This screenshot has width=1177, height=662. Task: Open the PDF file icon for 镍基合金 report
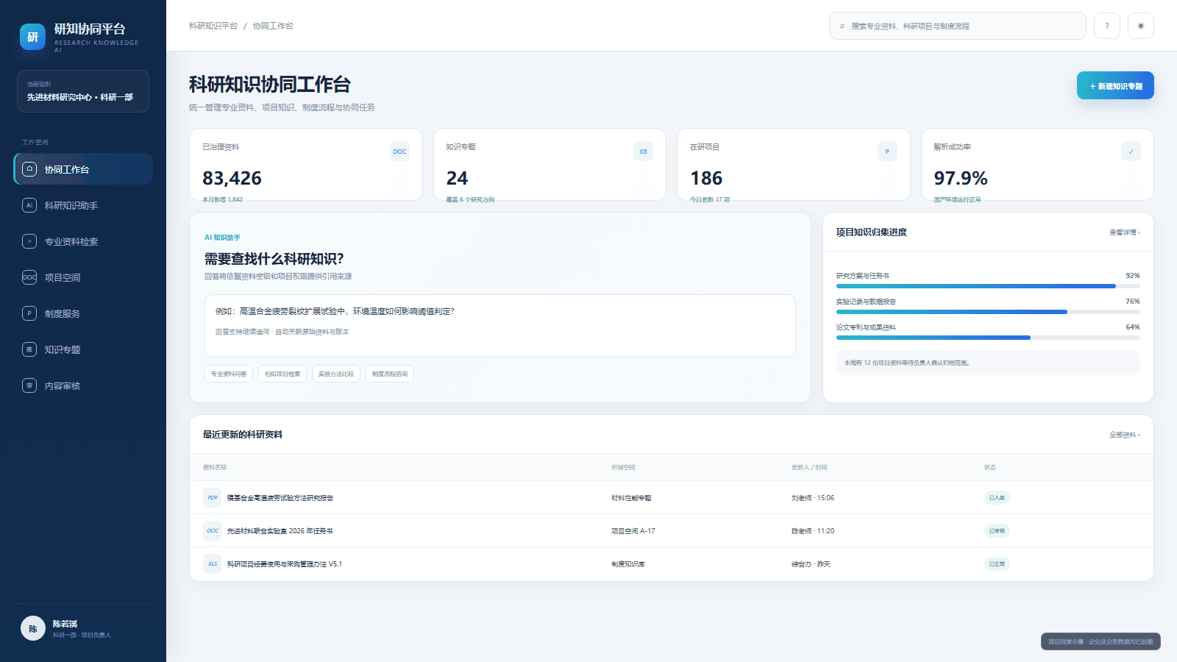click(x=213, y=497)
